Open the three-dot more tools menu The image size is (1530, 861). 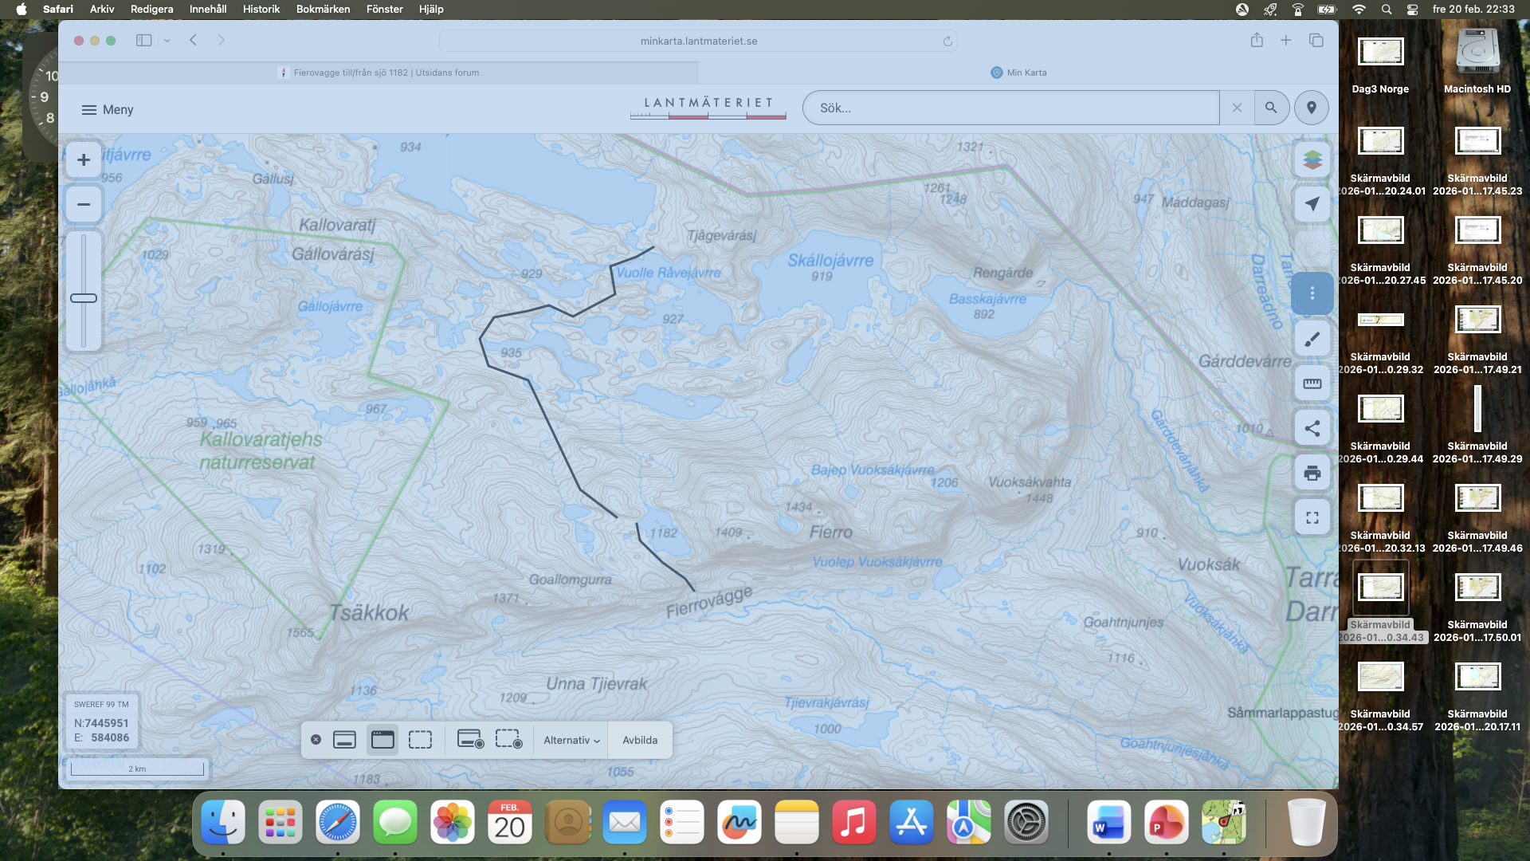click(1312, 293)
